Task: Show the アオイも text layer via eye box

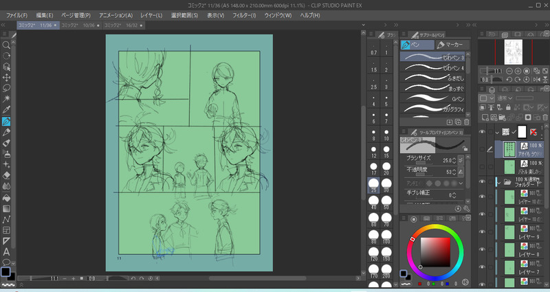Action: point(482,149)
